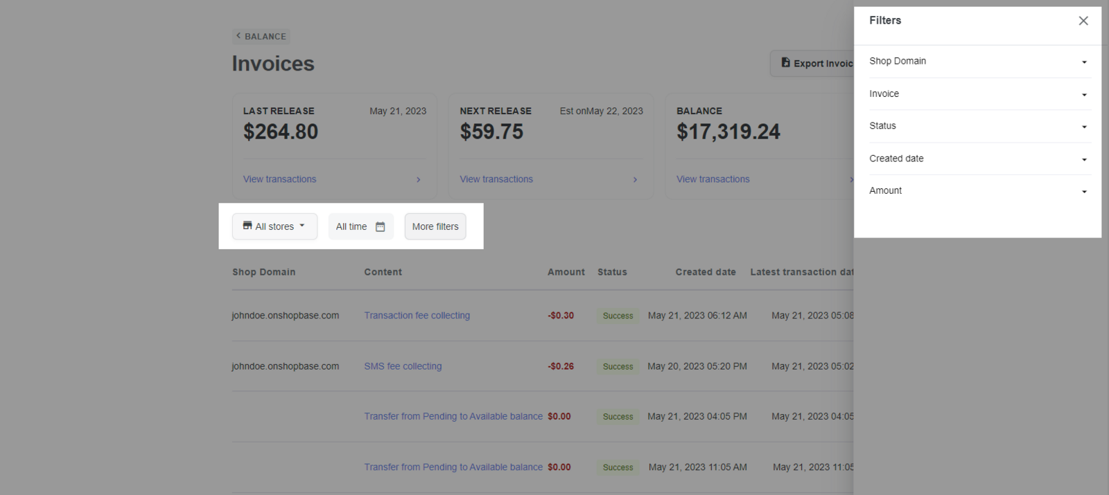Expand the Created date filter
Screen dimensions: 1109x495
point(978,159)
